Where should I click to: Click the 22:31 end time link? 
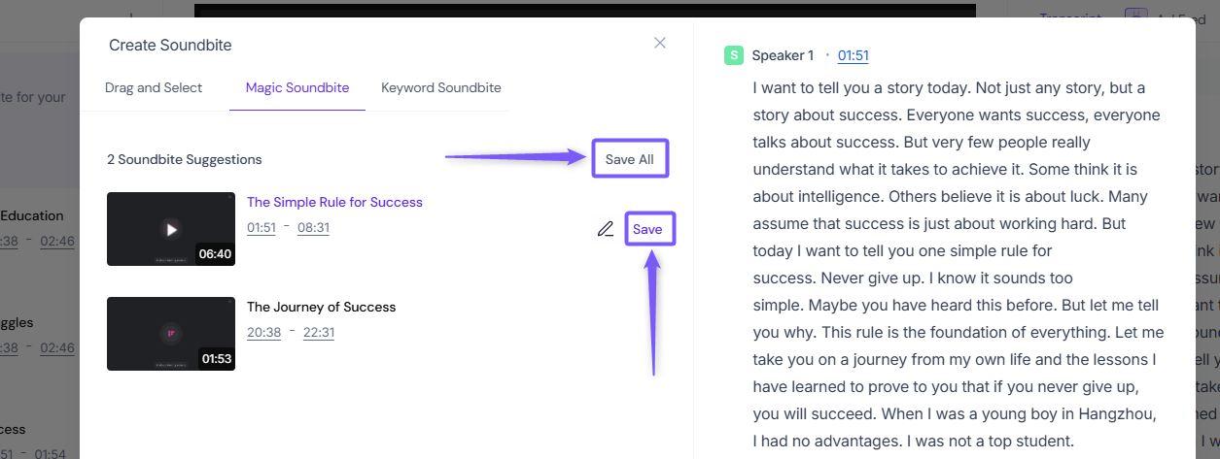coord(319,332)
